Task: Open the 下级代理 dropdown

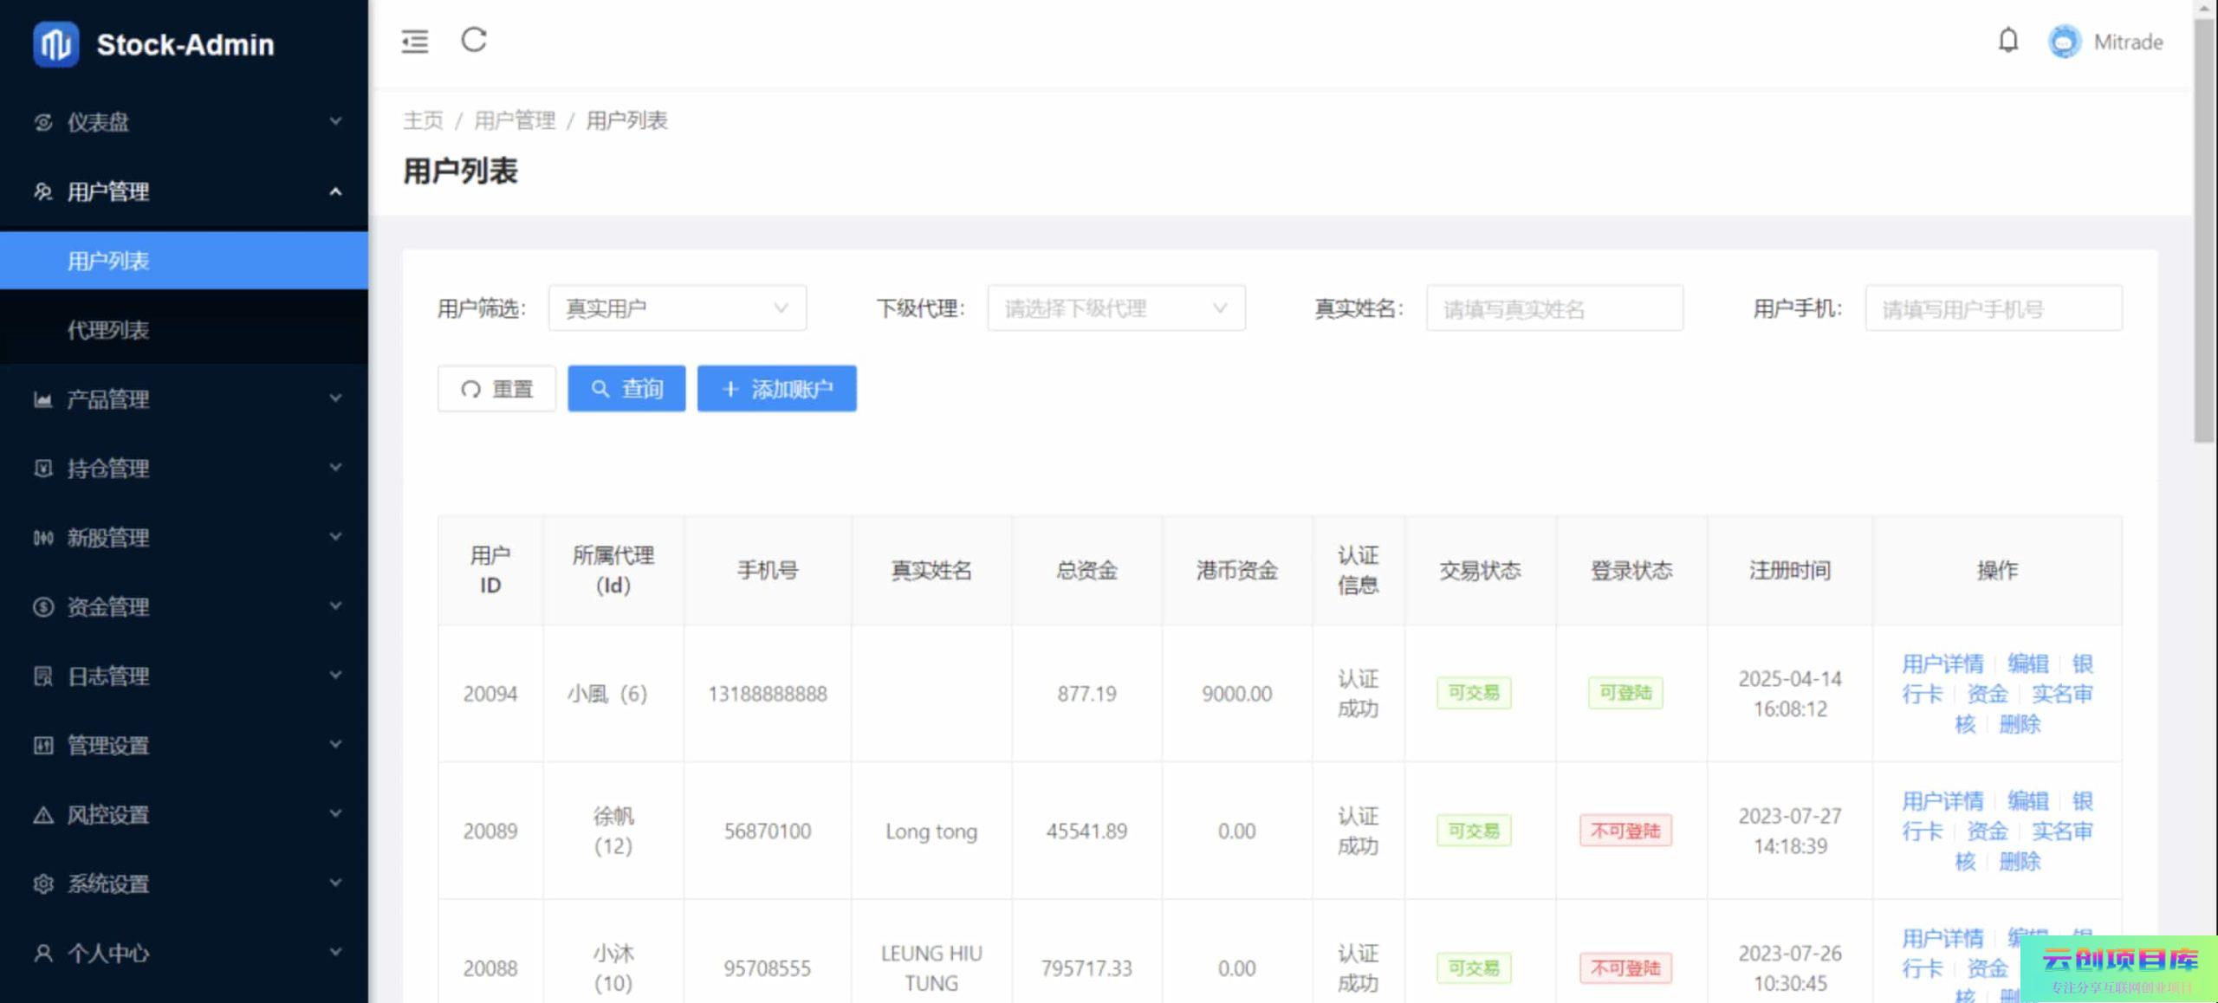Action: tap(1115, 308)
